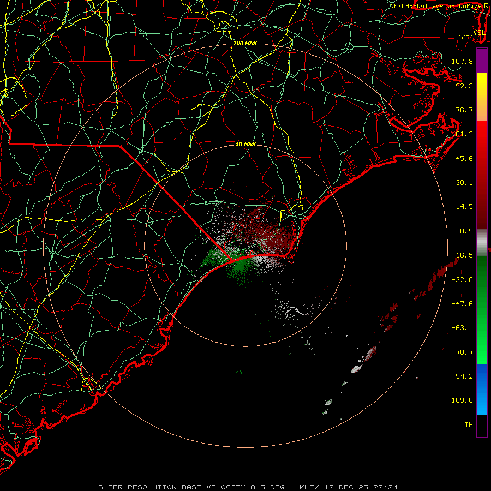Select the 61.2 legend value
The image size is (491, 491).
click(x=464, y=134)
